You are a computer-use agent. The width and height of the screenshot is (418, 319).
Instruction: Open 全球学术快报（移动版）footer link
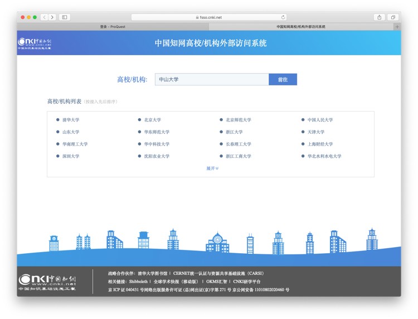(x=176, y=282)
